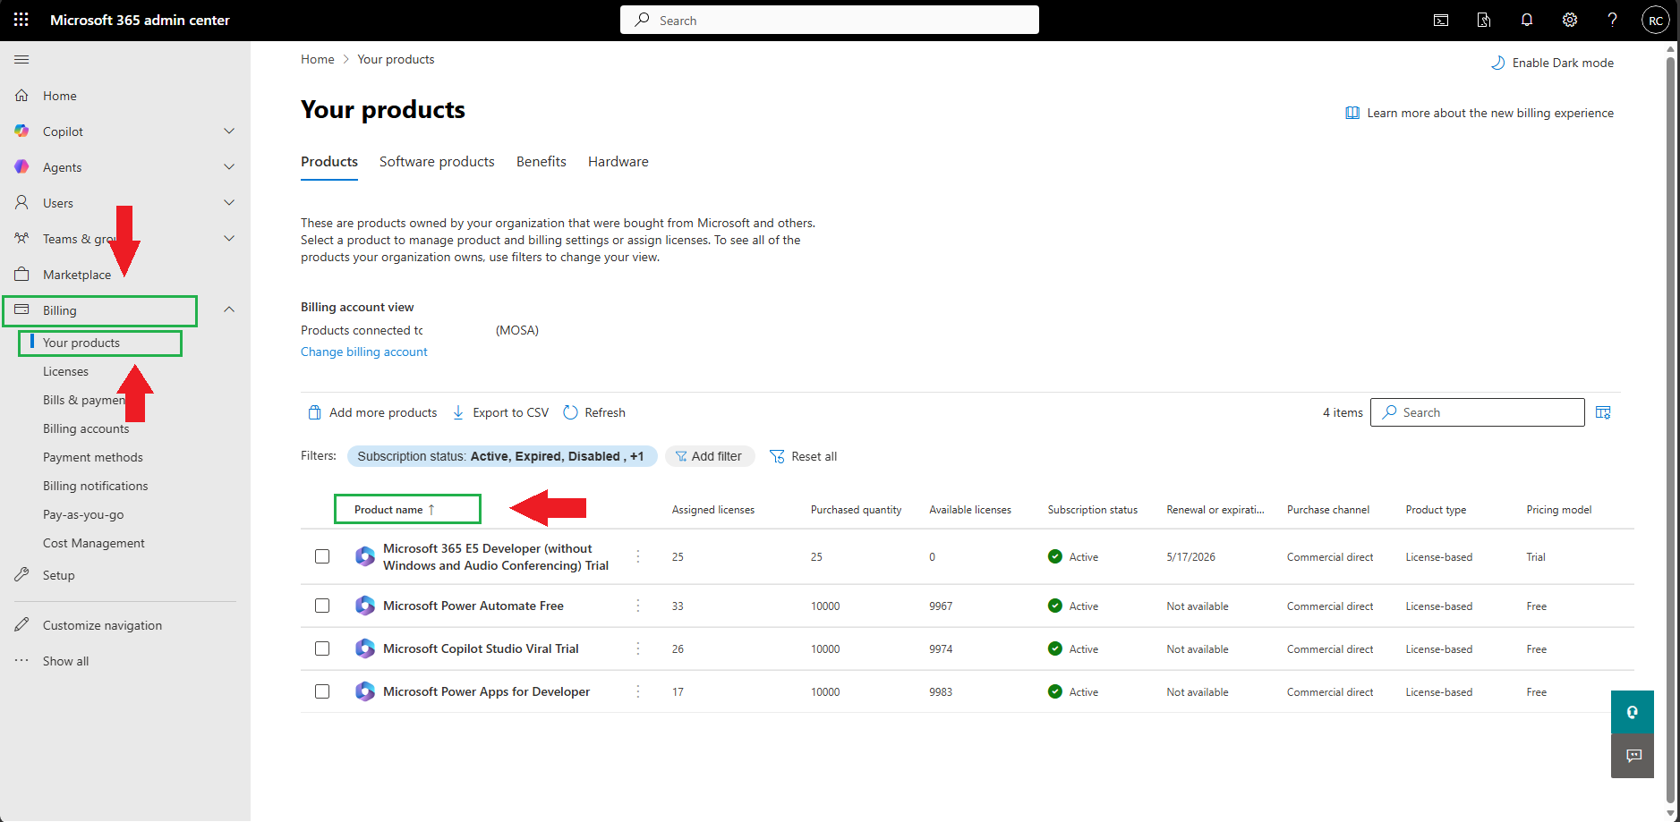
Task: Open the column options icon beside the search box
Action: pyautogui.click(x=1603, y=412)
